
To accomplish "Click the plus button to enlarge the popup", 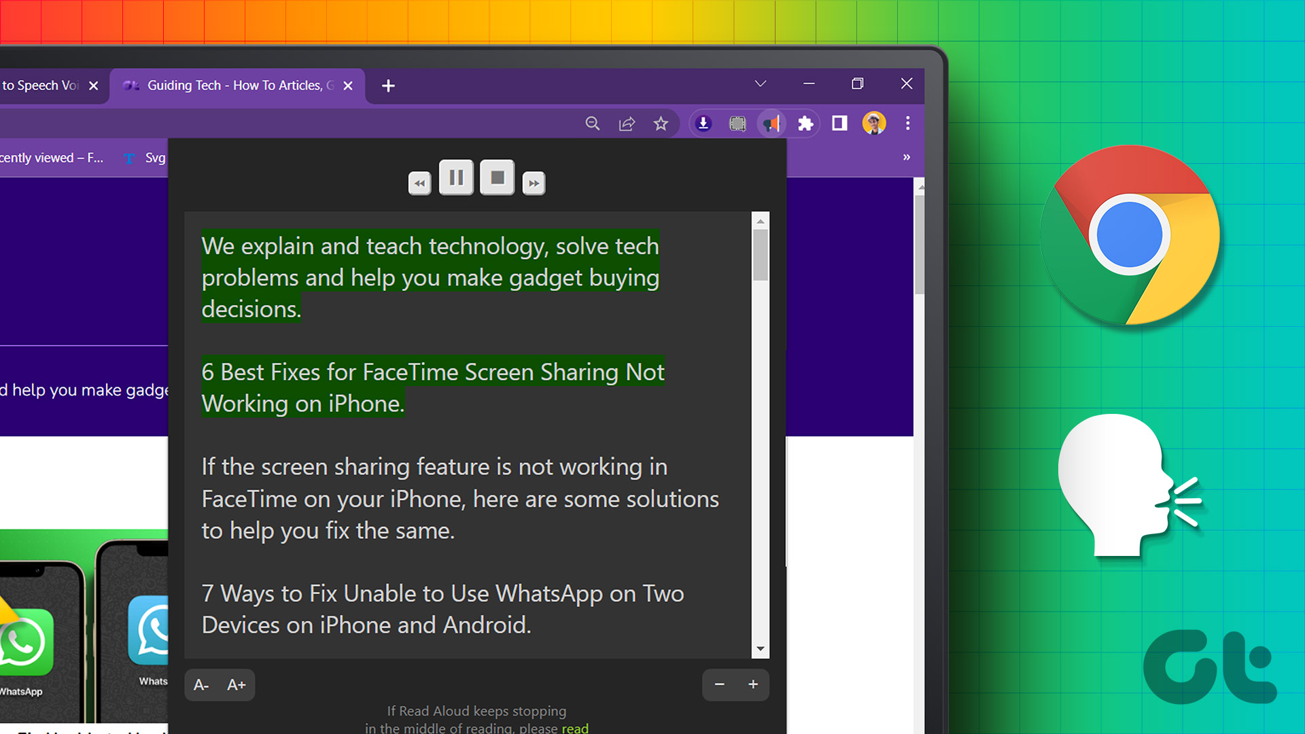I will [753, 684].
